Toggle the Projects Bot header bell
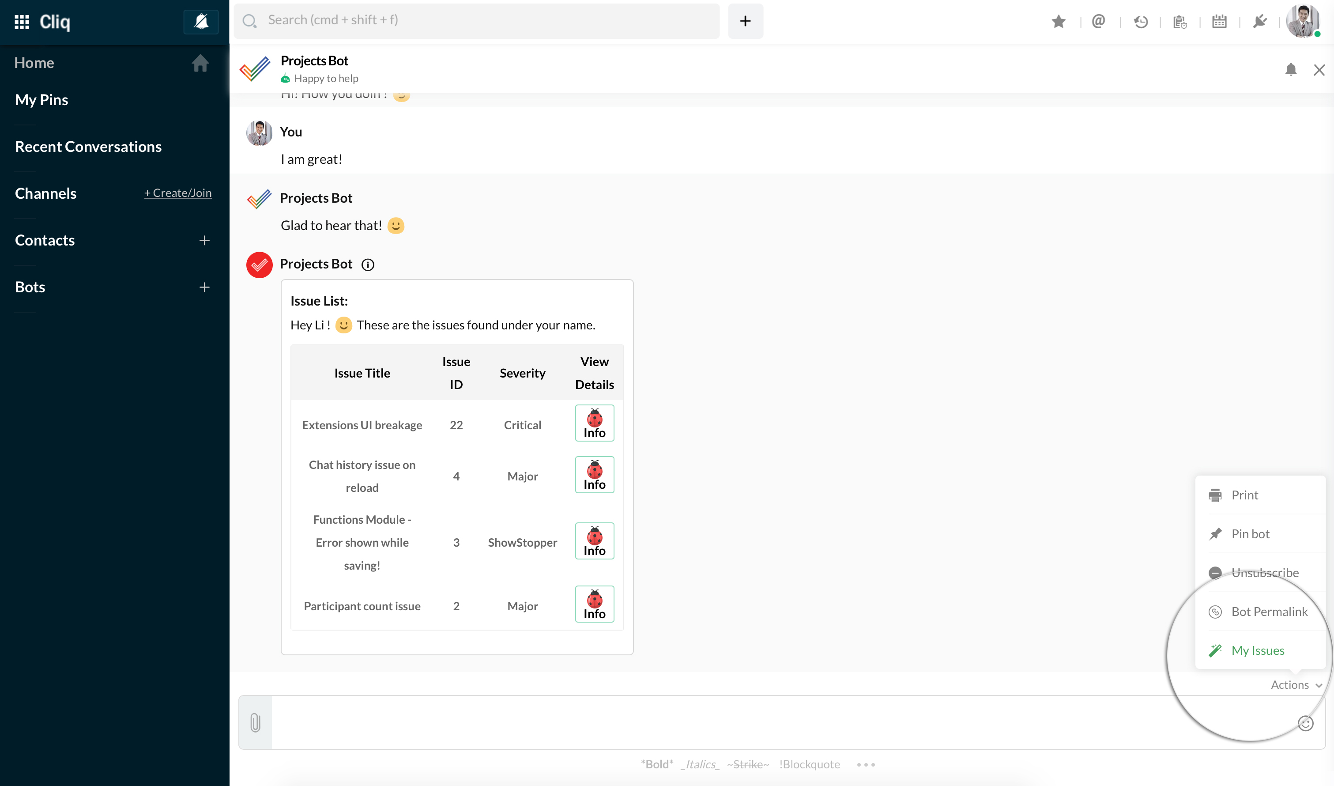This screenshot has height=786, width=1334. pos(1291,70)
